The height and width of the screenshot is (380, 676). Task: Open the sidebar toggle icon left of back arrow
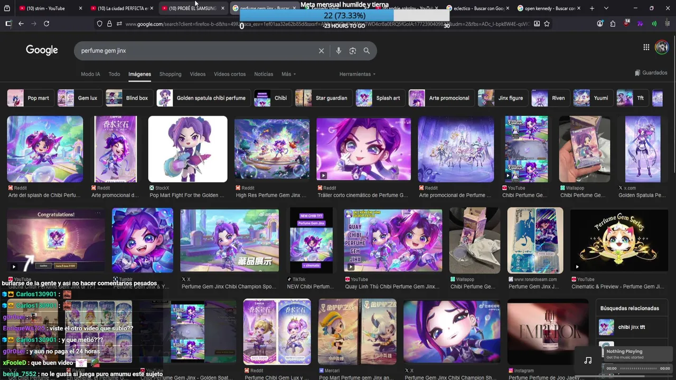[8, 24]
